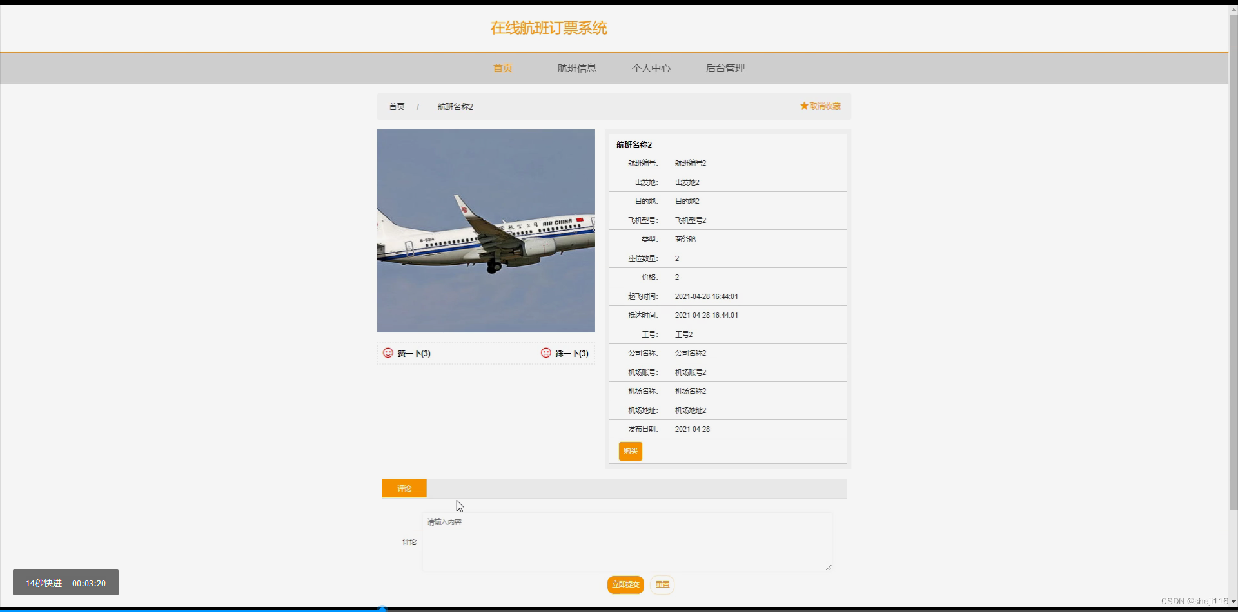Viewport: 1238px width, 612px height.
Task: Go to 首页 in the navigation bar
Action: pos(502,68)
